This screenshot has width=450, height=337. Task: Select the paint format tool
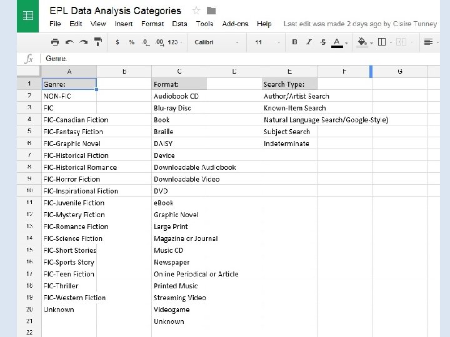coord(98,42)
